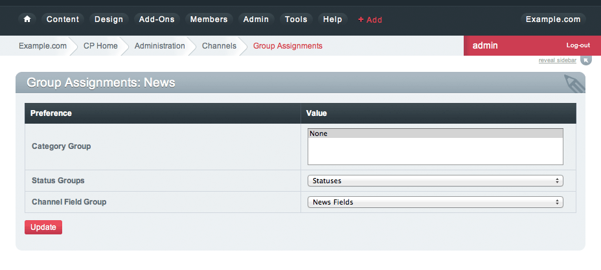Click the red + Add quick link

coord(370,20)
